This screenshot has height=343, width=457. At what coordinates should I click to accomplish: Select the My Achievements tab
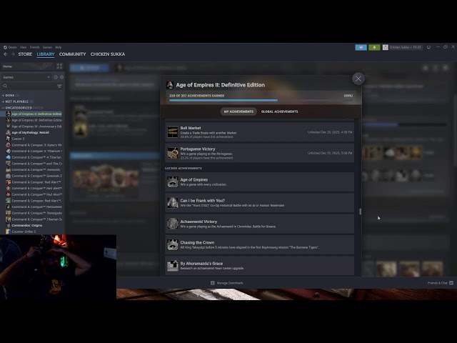238,111
